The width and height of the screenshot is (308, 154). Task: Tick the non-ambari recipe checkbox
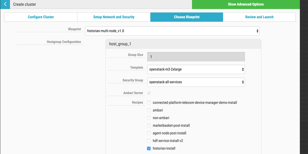149,118
